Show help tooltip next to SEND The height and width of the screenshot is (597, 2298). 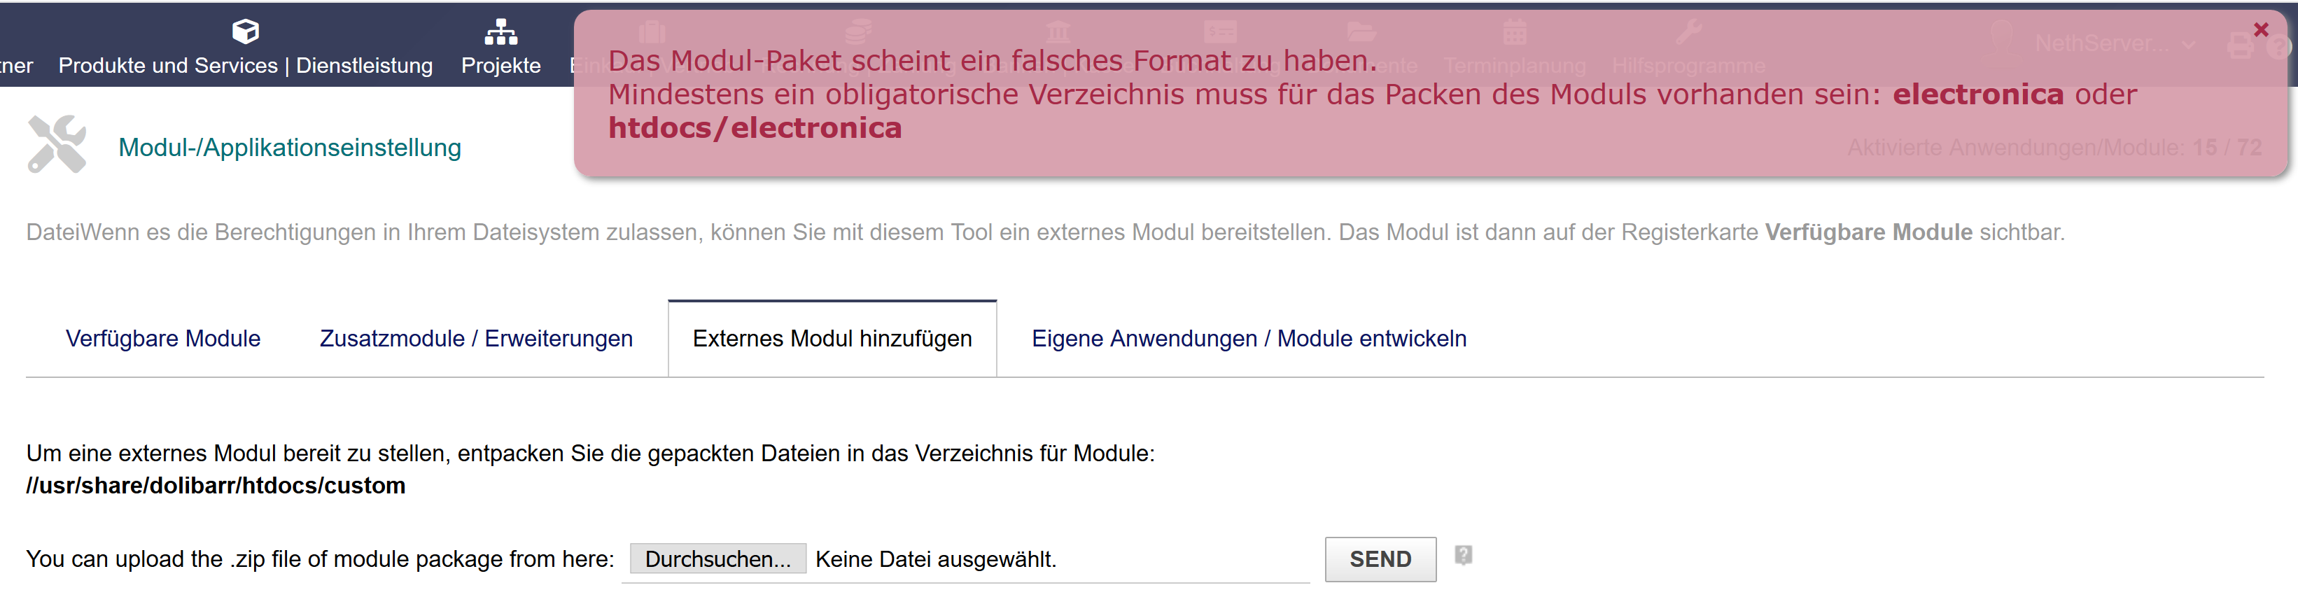click(1463, 555)
